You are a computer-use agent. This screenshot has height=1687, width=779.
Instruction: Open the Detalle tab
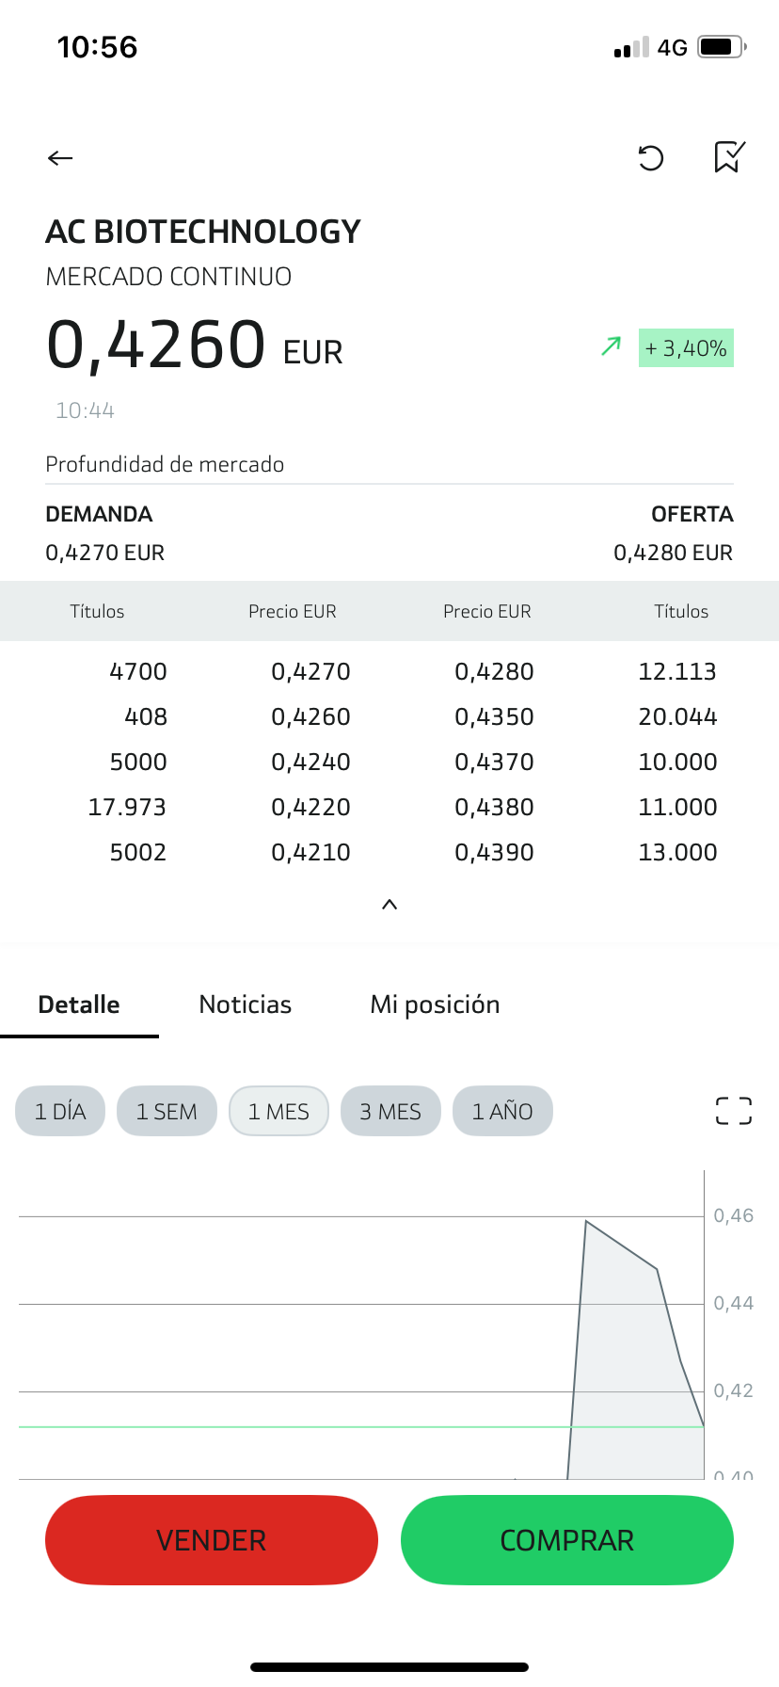79,1004
